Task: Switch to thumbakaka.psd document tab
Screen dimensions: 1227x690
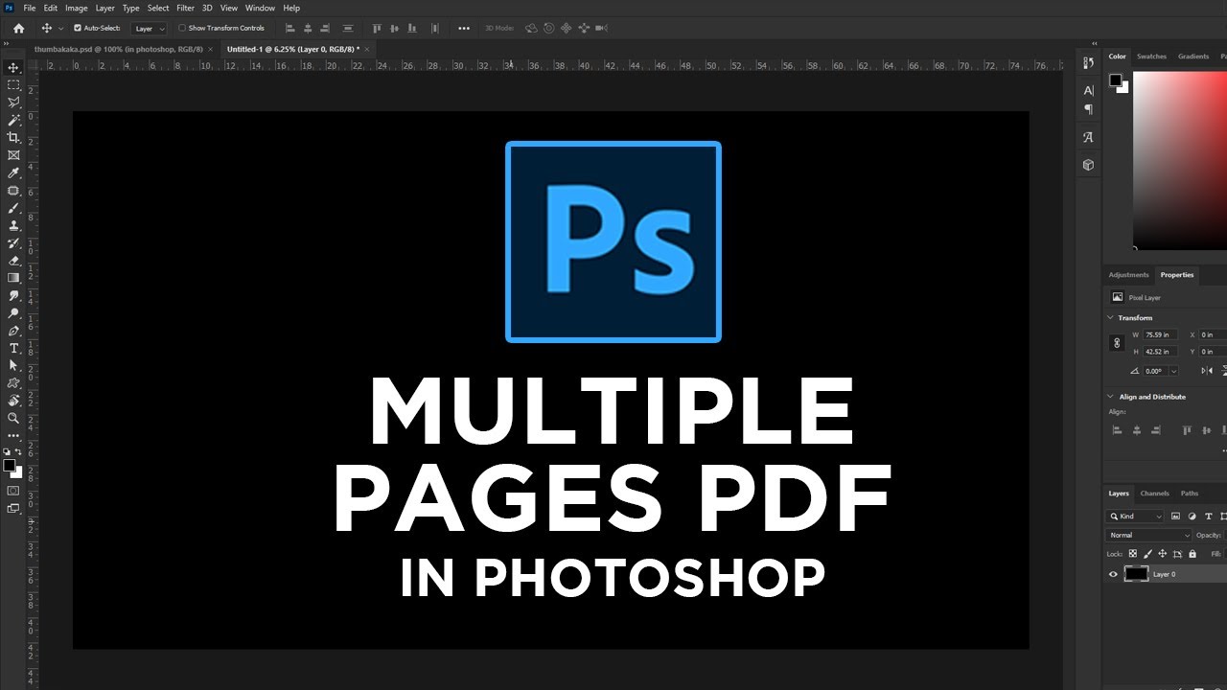Action: pos(121,48)
